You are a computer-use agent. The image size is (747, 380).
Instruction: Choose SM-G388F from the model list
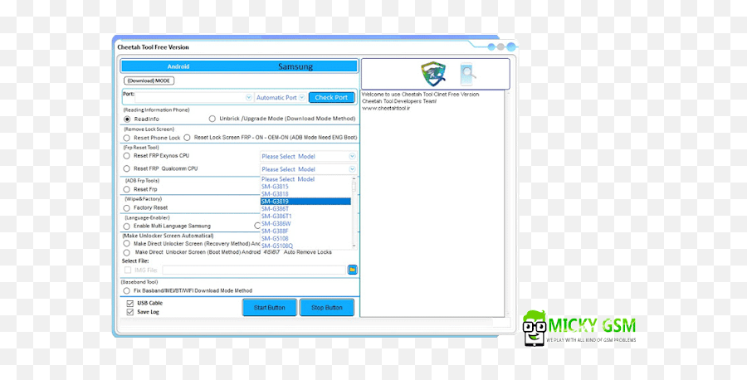pos(305,231)
